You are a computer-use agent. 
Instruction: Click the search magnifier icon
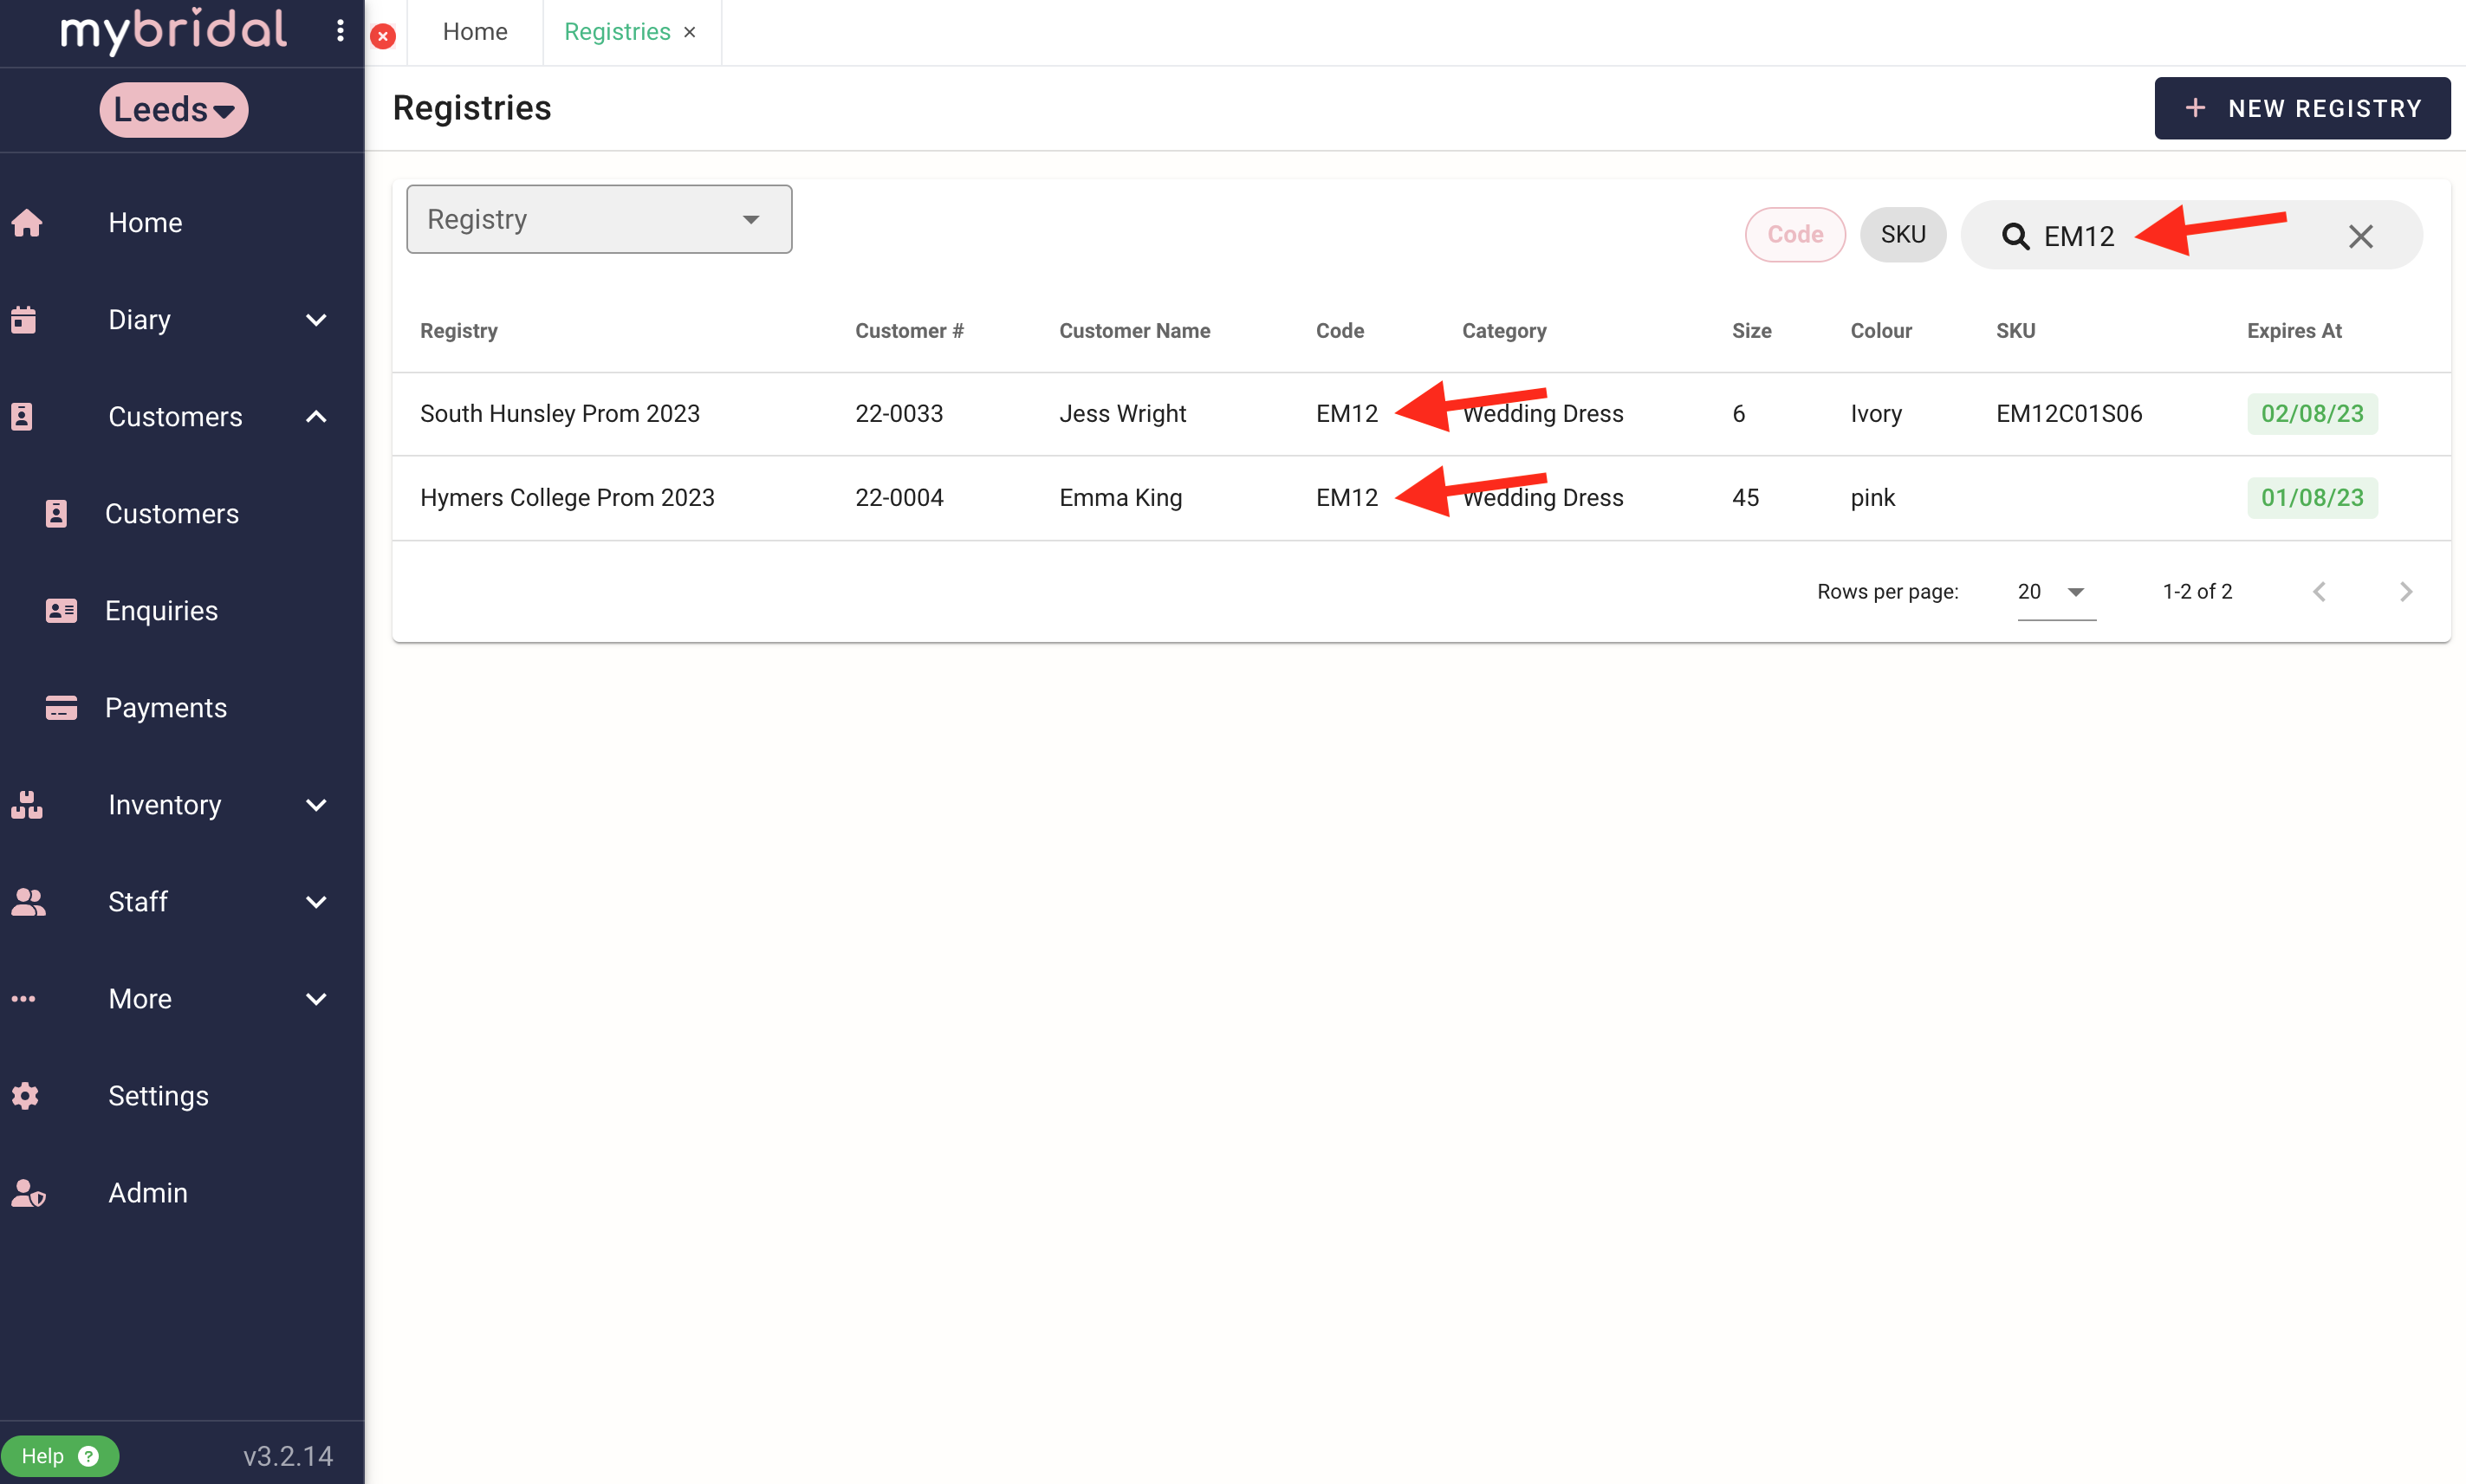pyautogui.click(x=2015, y=236)
